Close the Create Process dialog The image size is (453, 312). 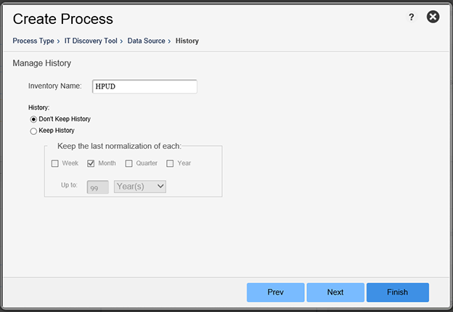(433, 17)
